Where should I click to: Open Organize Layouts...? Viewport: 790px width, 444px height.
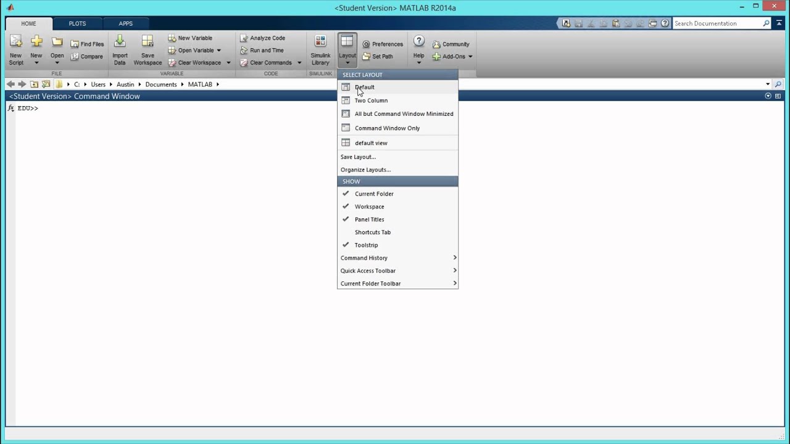(397, 170)
